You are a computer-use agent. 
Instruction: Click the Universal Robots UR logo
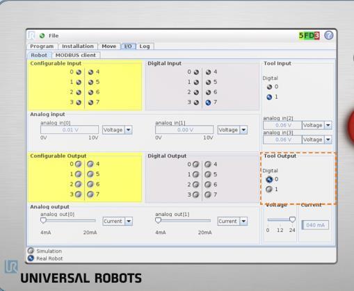11,267
